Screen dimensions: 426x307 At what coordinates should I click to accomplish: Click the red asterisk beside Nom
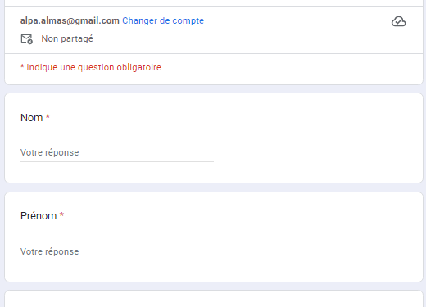coord(48,117)
